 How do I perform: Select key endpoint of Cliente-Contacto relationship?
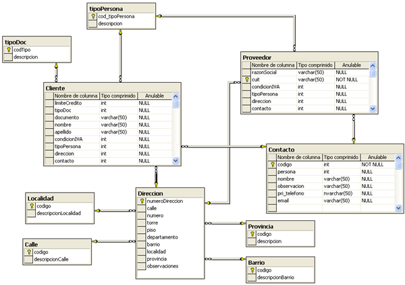coord(263,146)
